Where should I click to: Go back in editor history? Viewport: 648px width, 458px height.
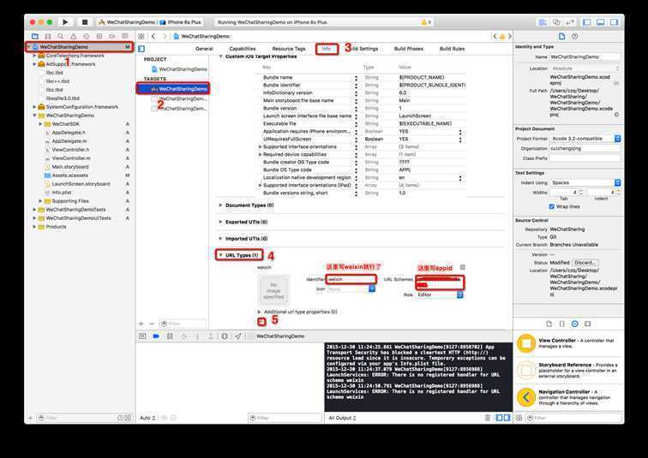click(x=153, y=36)
